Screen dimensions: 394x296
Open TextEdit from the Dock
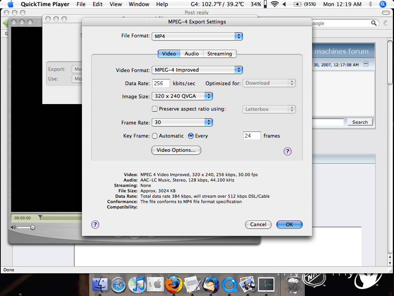192,285
